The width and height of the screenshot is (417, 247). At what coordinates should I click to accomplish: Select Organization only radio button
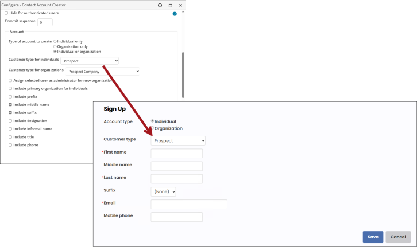click(x=55, y=46)
